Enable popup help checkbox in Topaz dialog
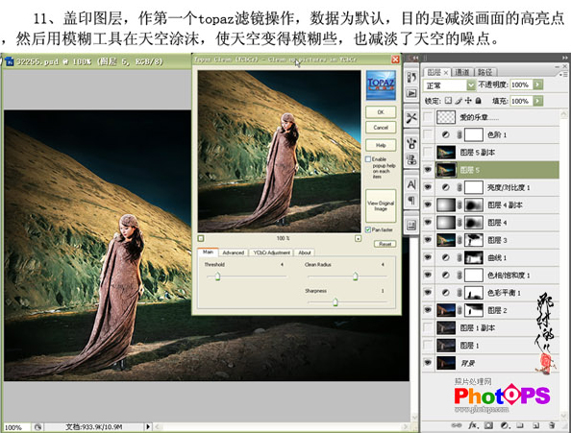Screen dimensions: 571x433 pos(368,159)
